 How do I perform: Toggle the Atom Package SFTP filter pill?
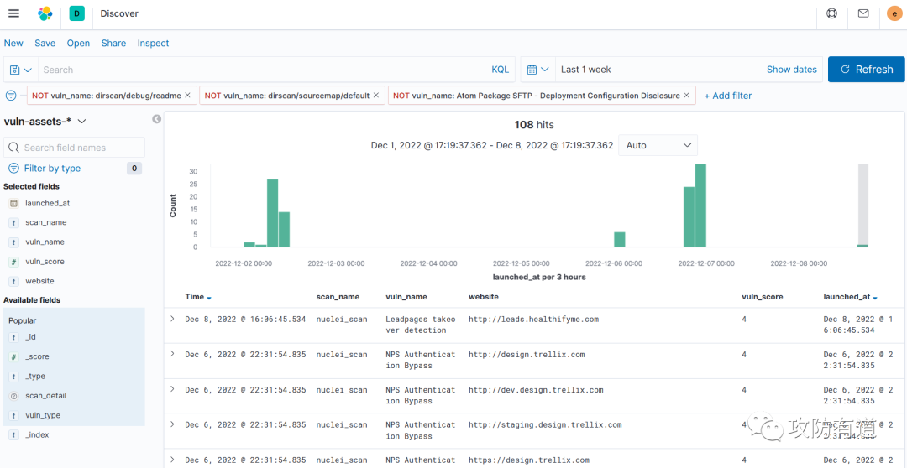pos(537,96)
